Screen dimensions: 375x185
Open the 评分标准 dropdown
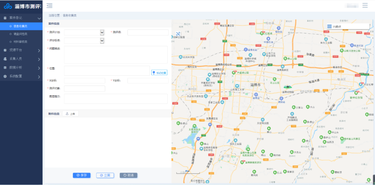[x=102, y=41]
